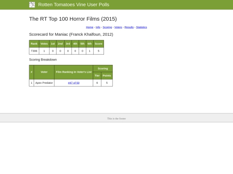233x174 pixels.
Task: Open the Home link
Action: 90,27
